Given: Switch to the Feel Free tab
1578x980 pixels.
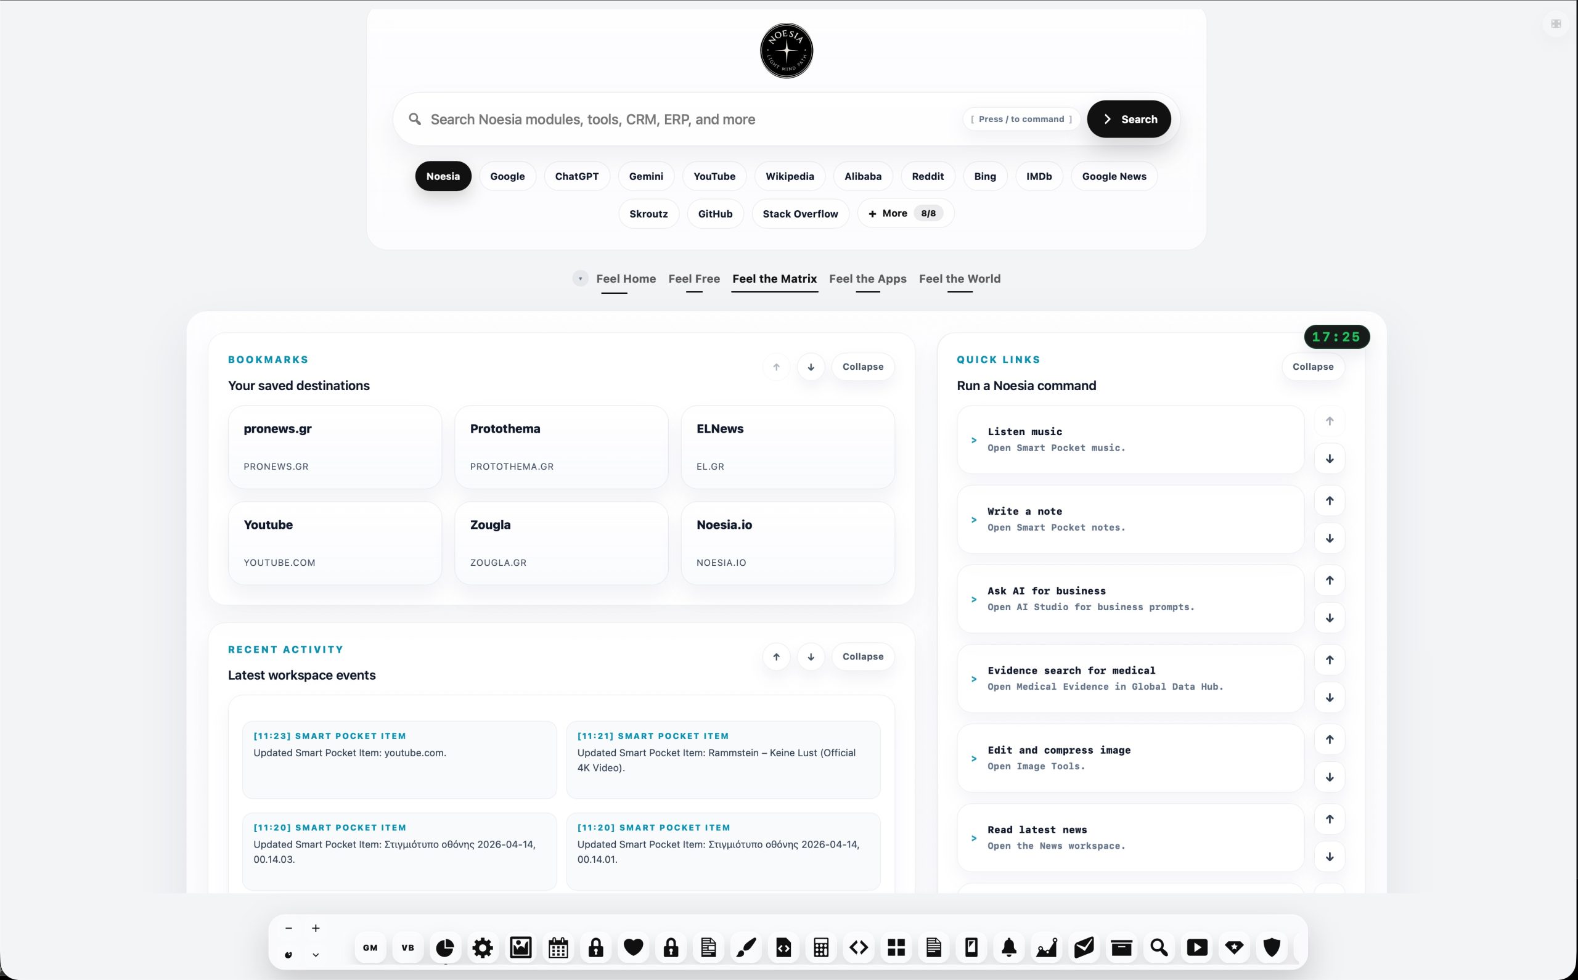Looking at the screenshot, I should [x=694, y=279].
